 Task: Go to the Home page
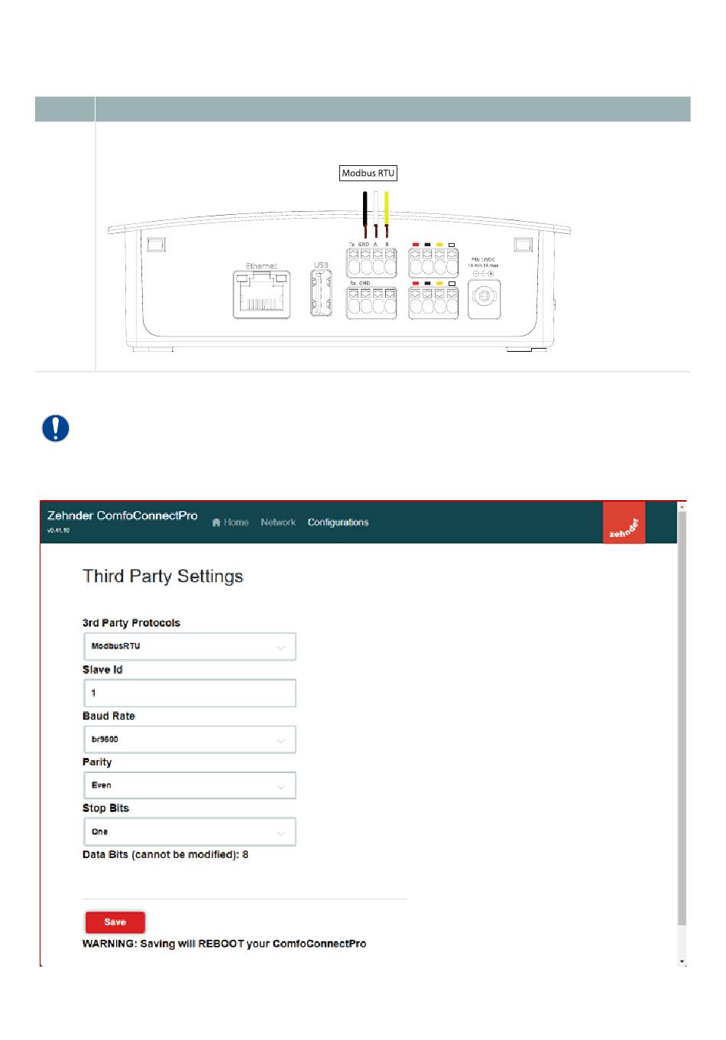click(230, 522)
